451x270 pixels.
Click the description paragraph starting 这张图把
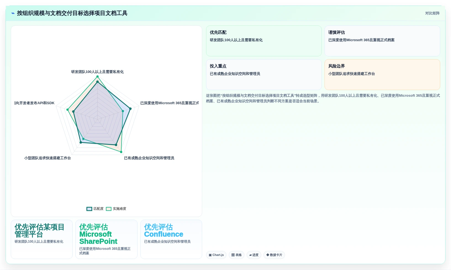pyautogui.click(x=323, y=98)
